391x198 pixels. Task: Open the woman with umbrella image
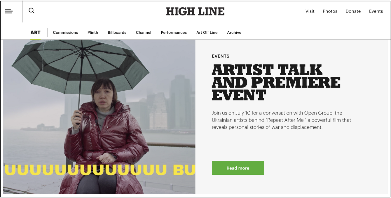click(x=99, y=117)
